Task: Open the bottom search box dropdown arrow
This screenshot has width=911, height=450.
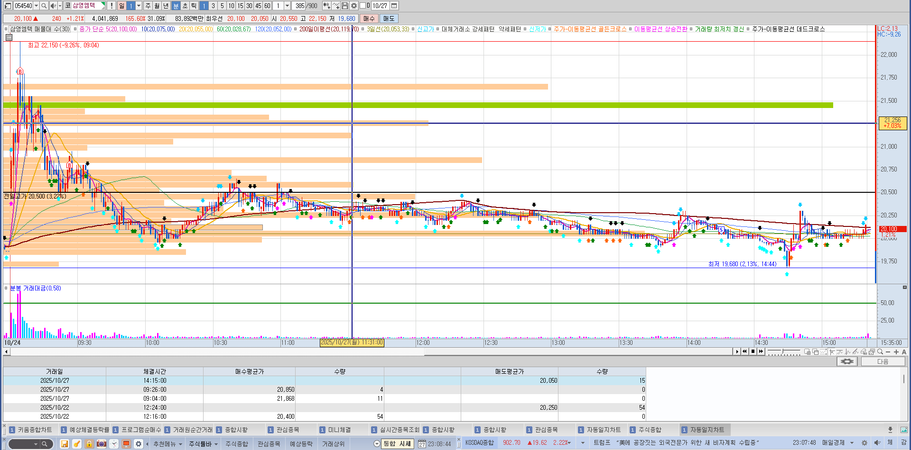Action: (36, 444)
